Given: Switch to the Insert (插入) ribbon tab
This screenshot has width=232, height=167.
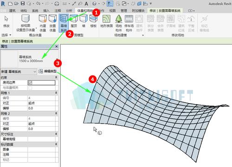Looking at the screenshot, I should click(46, 11).
